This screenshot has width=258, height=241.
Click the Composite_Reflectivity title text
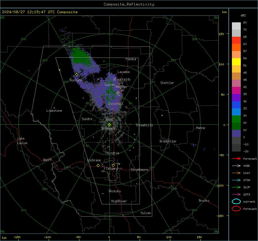click(x=129, y=4)
